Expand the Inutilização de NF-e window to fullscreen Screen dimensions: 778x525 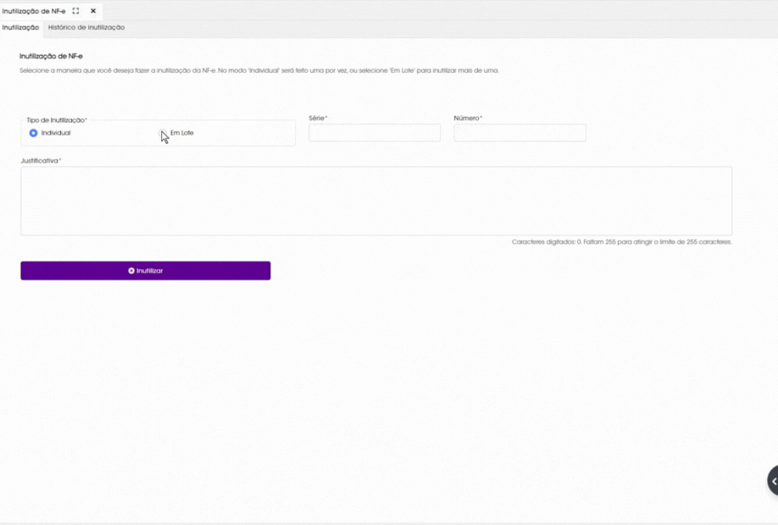75,11
